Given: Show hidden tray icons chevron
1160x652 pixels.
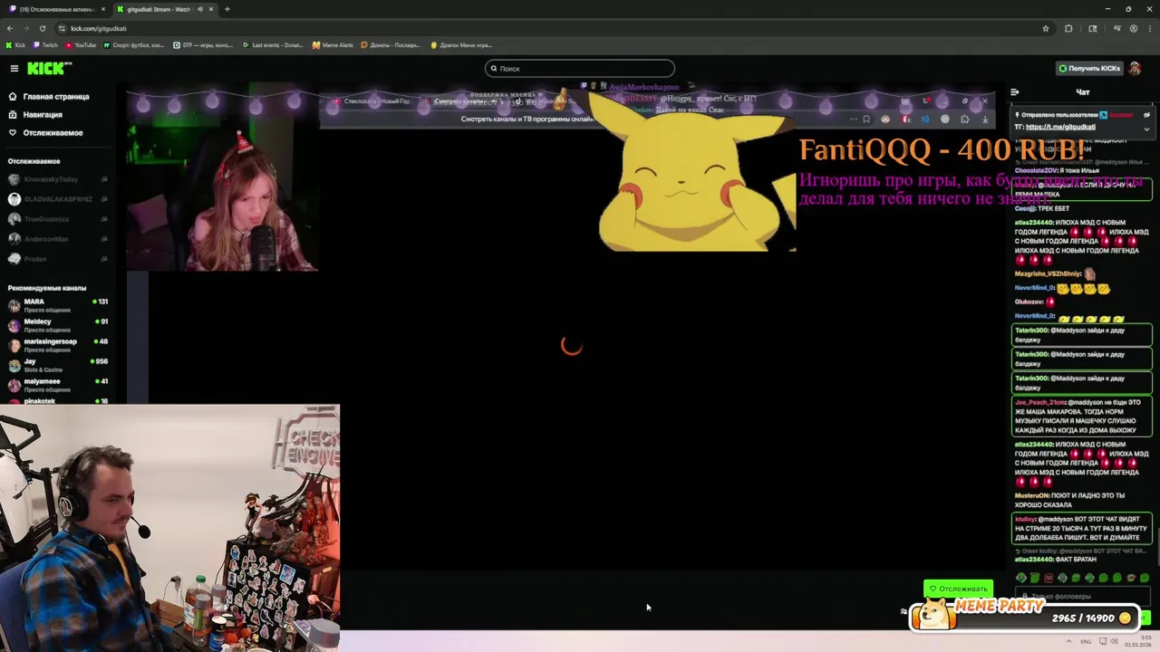Looking at the screenshot, I should point(1068,641).
